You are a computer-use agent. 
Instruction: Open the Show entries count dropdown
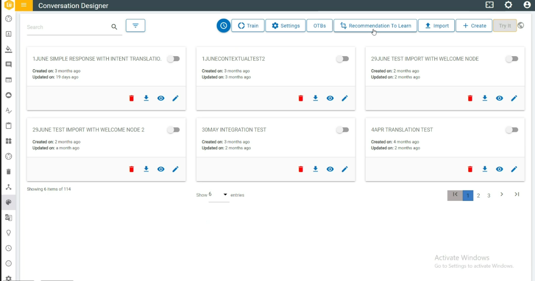pyautogui.click(x=219, y=195)
